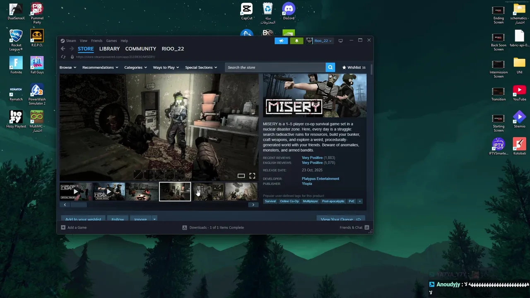Open PowerWash Simulator 2 desktop shortcut
This screenshot has height=298, width=530.
click(x=37, y=94)
